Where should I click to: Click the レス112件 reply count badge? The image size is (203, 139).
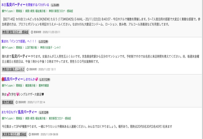(45, 80)
